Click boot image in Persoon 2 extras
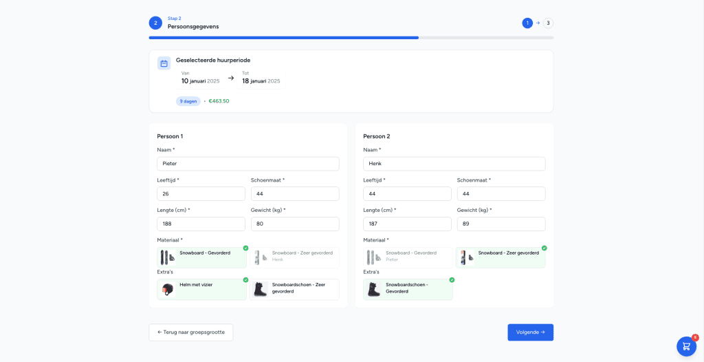Image resolution: width=704 pixels, height=362 pixels. click(375, 290)
